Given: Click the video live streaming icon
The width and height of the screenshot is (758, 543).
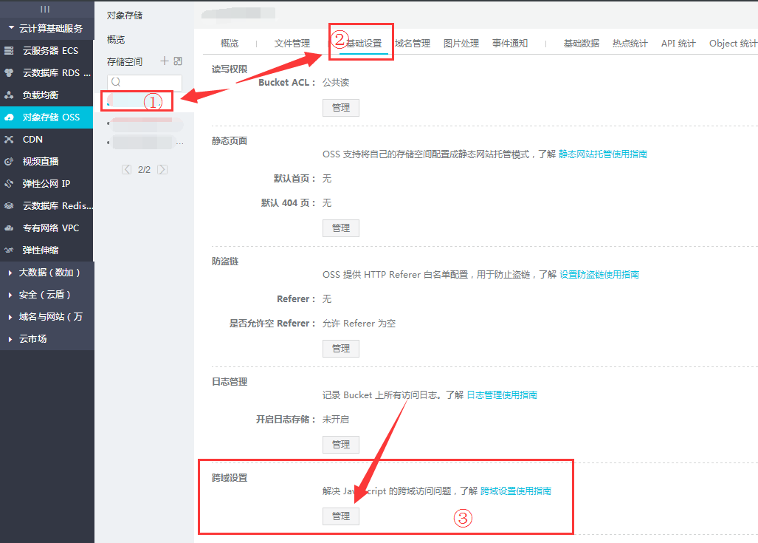Looking at the screenshot, I should pos(9,162).
